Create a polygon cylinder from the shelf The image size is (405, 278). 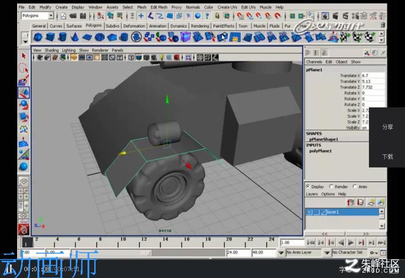[x=62, y=37]
